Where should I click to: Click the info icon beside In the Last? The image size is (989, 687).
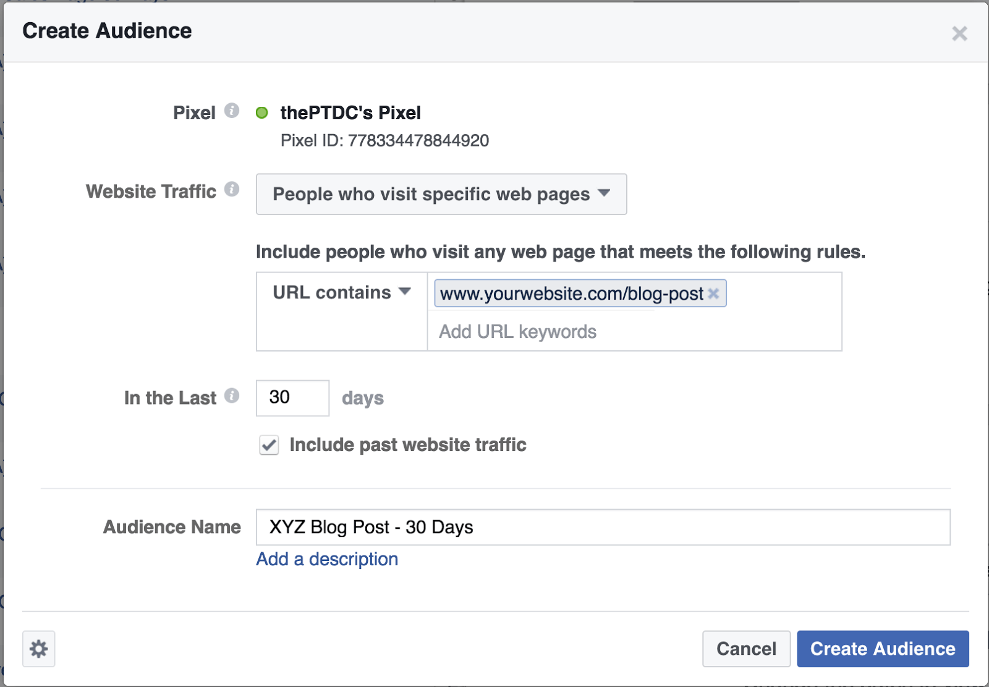(232, 395)
